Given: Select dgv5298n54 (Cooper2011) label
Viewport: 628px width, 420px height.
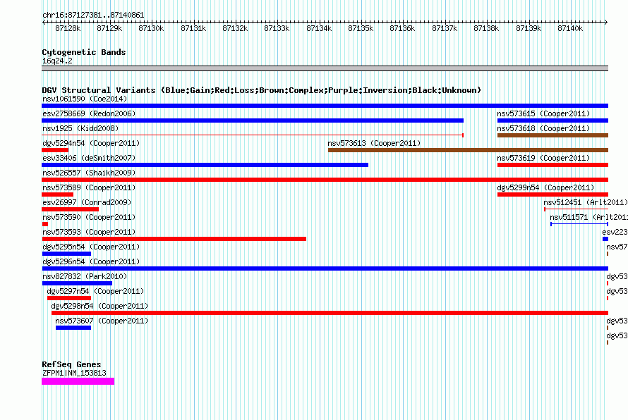Looking at the screenshot, I should pyautogui.click(x=99, y=306).
